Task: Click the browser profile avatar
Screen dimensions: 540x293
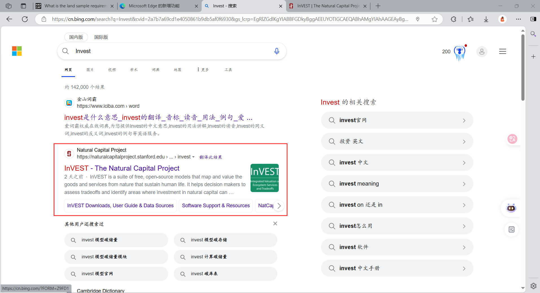Action: click(502, 19)
